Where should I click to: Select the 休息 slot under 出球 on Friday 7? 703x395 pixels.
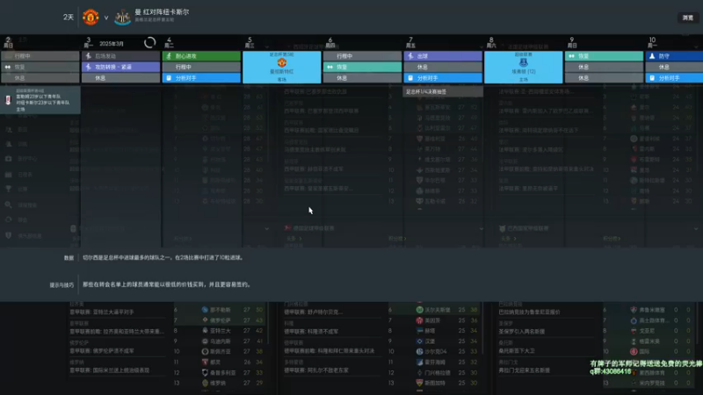click(443, 67)
